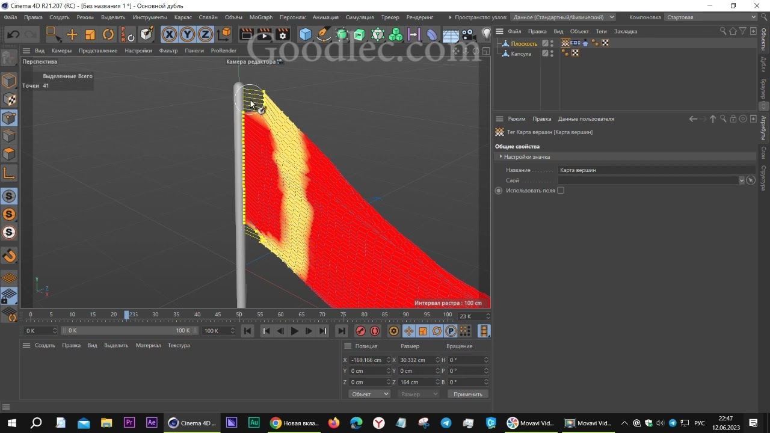Click the Undo arrow icon
Screen dimensions: 770x433
pyautogui.click(x=13, y=34)
